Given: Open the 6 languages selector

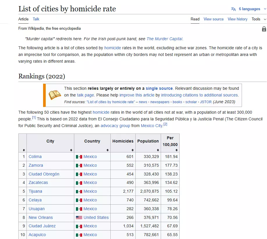Looking at the screenshot, I should [249, 9].
